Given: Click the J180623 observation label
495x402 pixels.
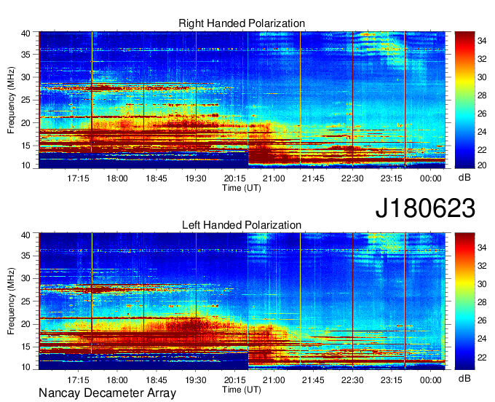Looking at the screenshot, I should (x=425, y=208).
